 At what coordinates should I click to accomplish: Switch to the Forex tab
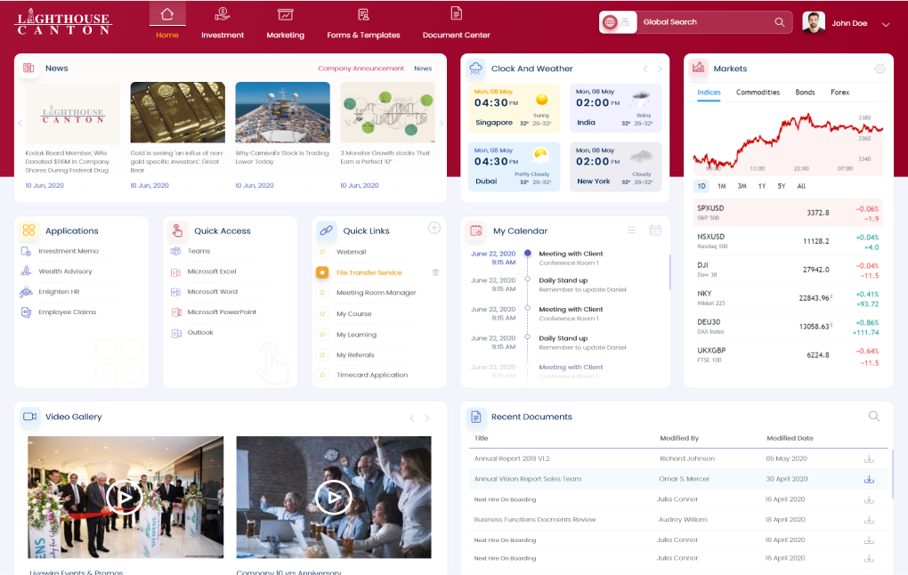point(839,93)
